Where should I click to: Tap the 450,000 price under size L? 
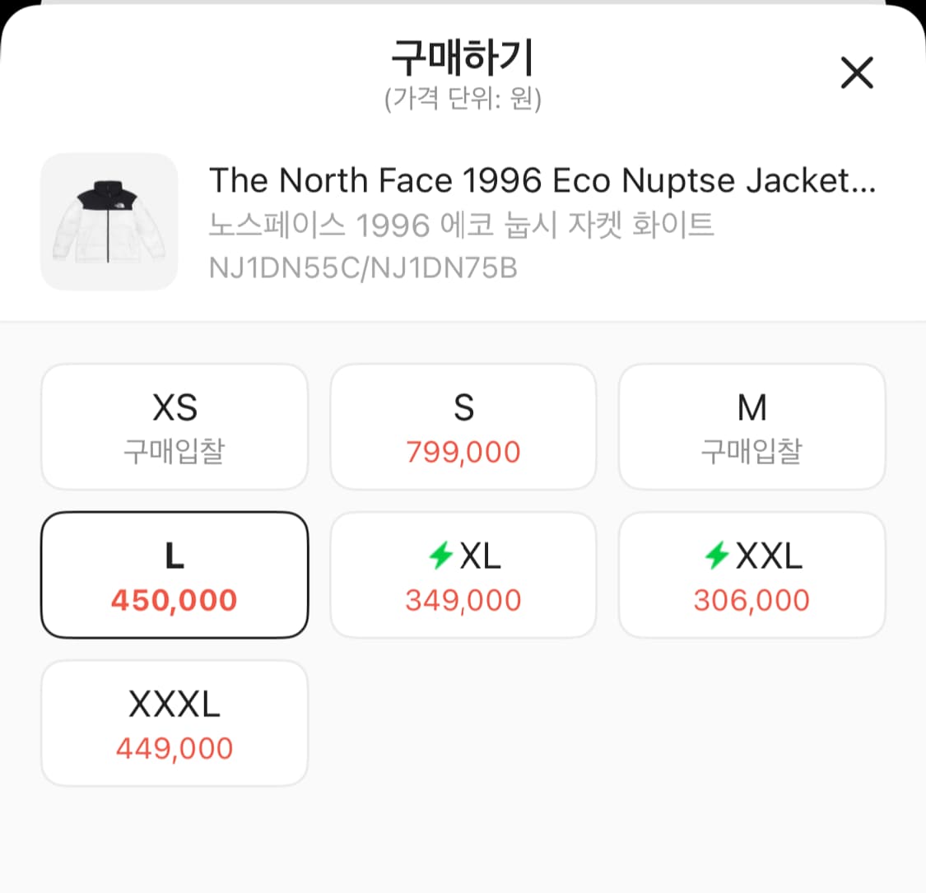[174, 600]
